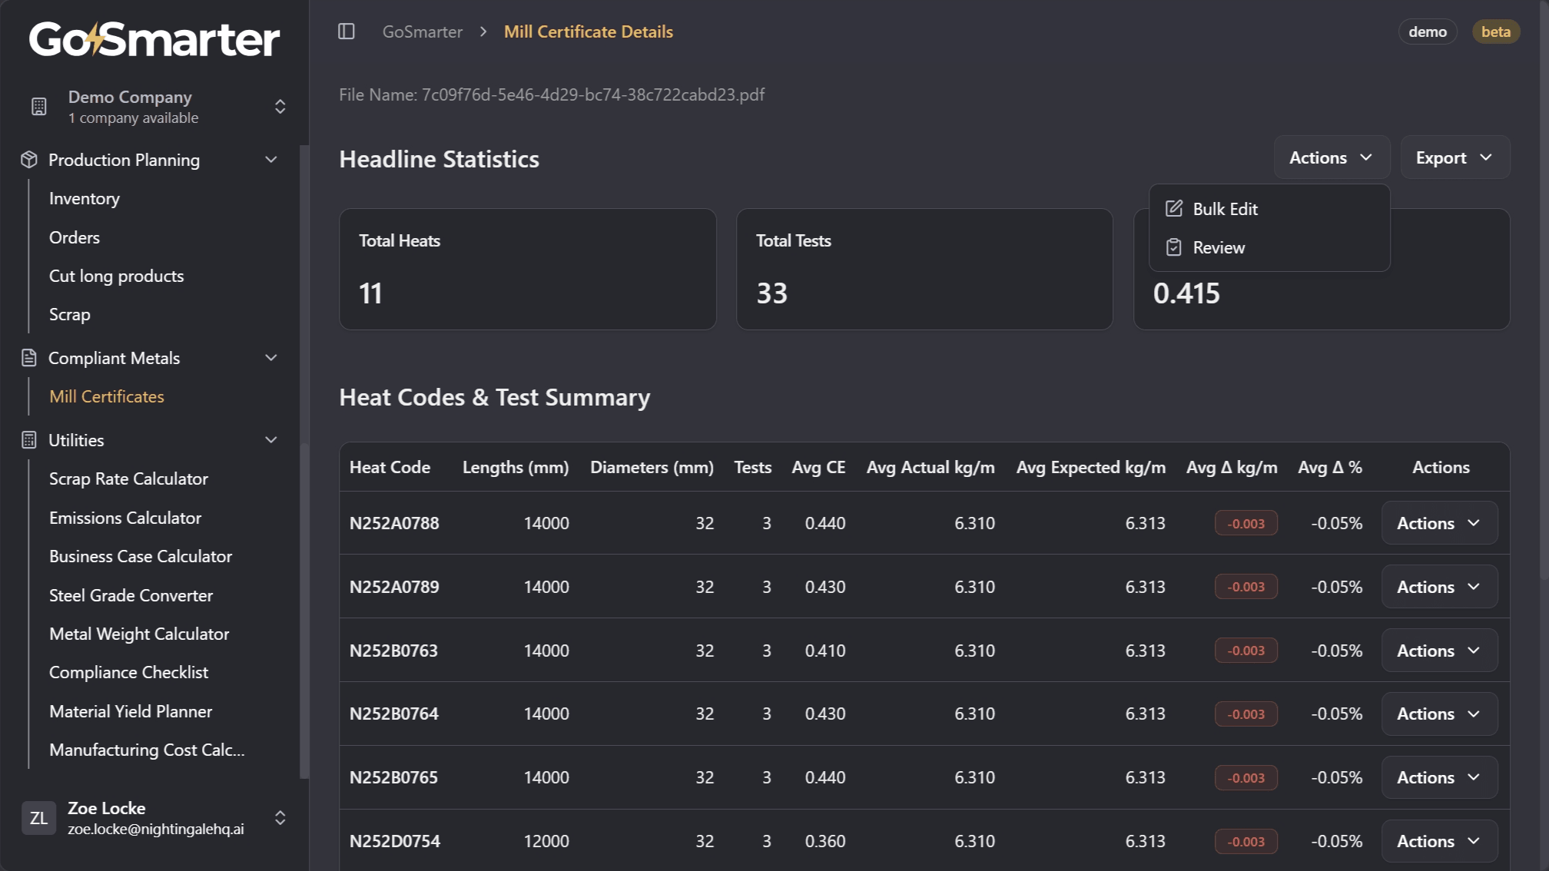The image size is (1549, 871).
Task: Click the file name text
Action: [x=552, y=94]
